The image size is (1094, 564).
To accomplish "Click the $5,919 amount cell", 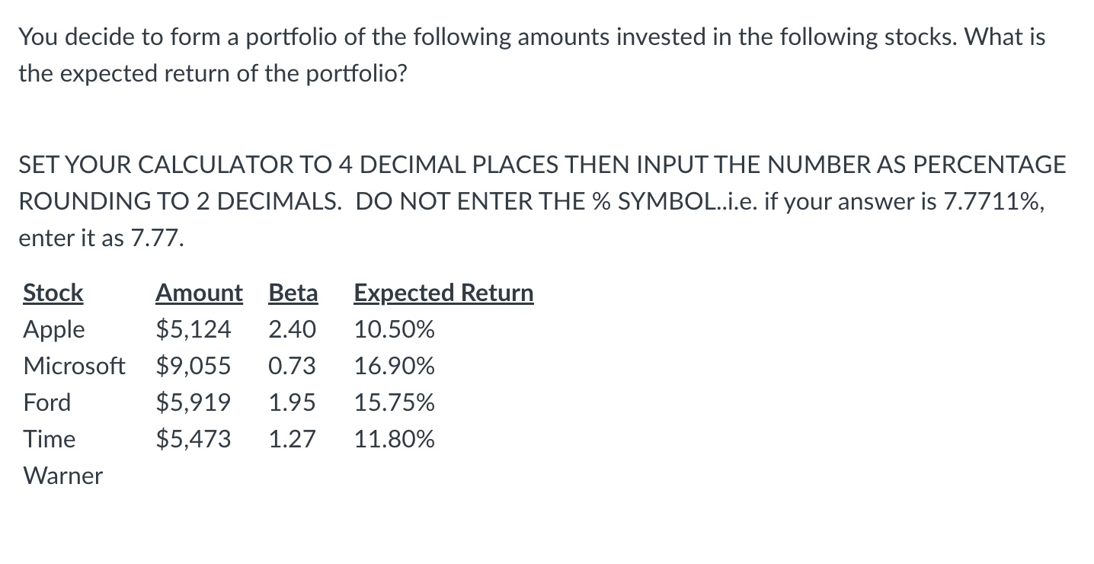I will [x=193, y=402].
